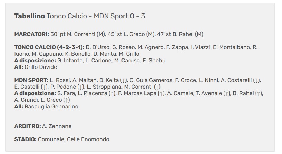282x154 pixels.
Task: Click the down arrow beside D. Keita
Action: pos(124,80)
